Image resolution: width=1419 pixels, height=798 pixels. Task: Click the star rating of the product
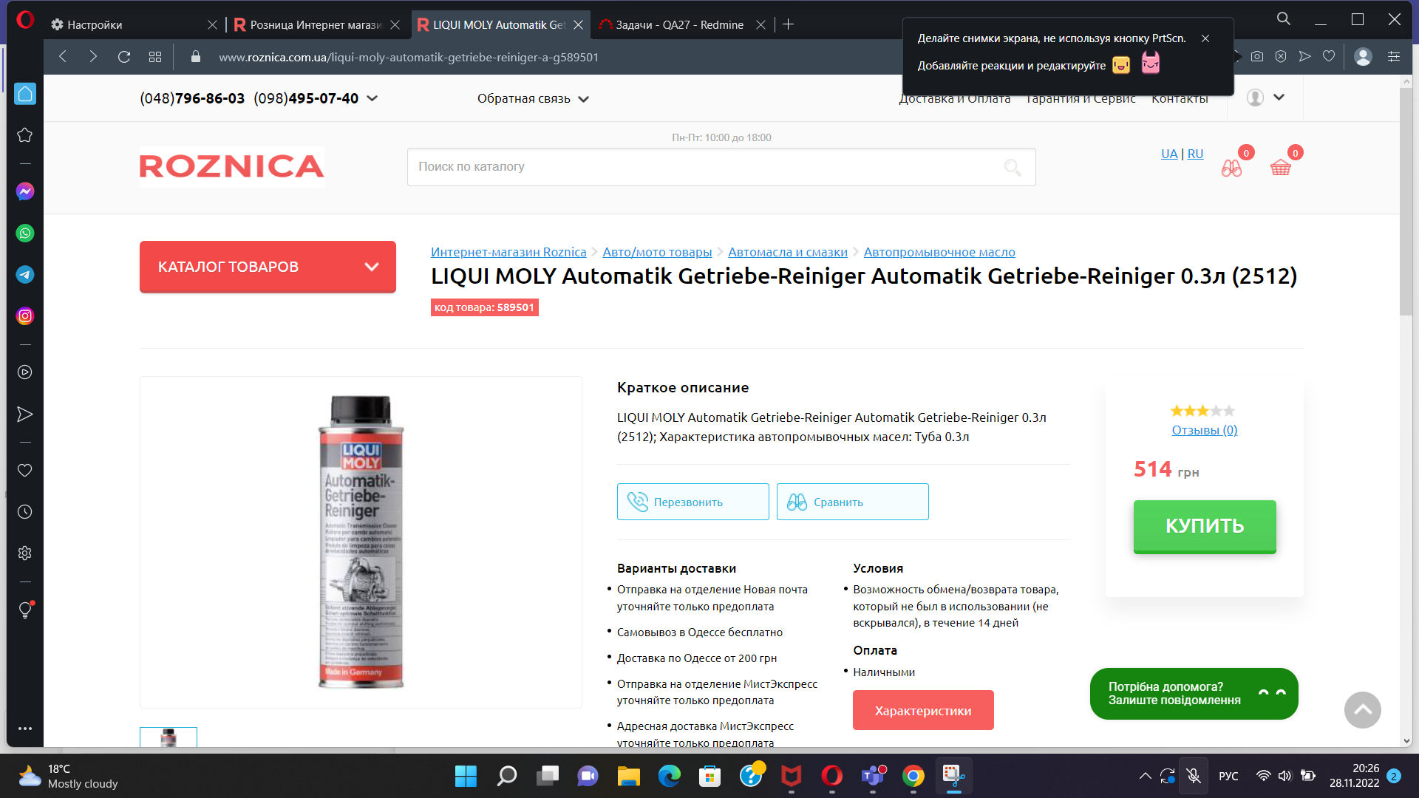(1202, 411)
